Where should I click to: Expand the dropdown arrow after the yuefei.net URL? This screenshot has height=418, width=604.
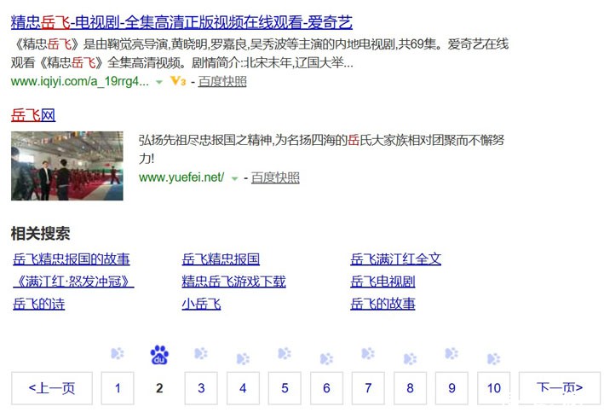(x=234, y=178)
